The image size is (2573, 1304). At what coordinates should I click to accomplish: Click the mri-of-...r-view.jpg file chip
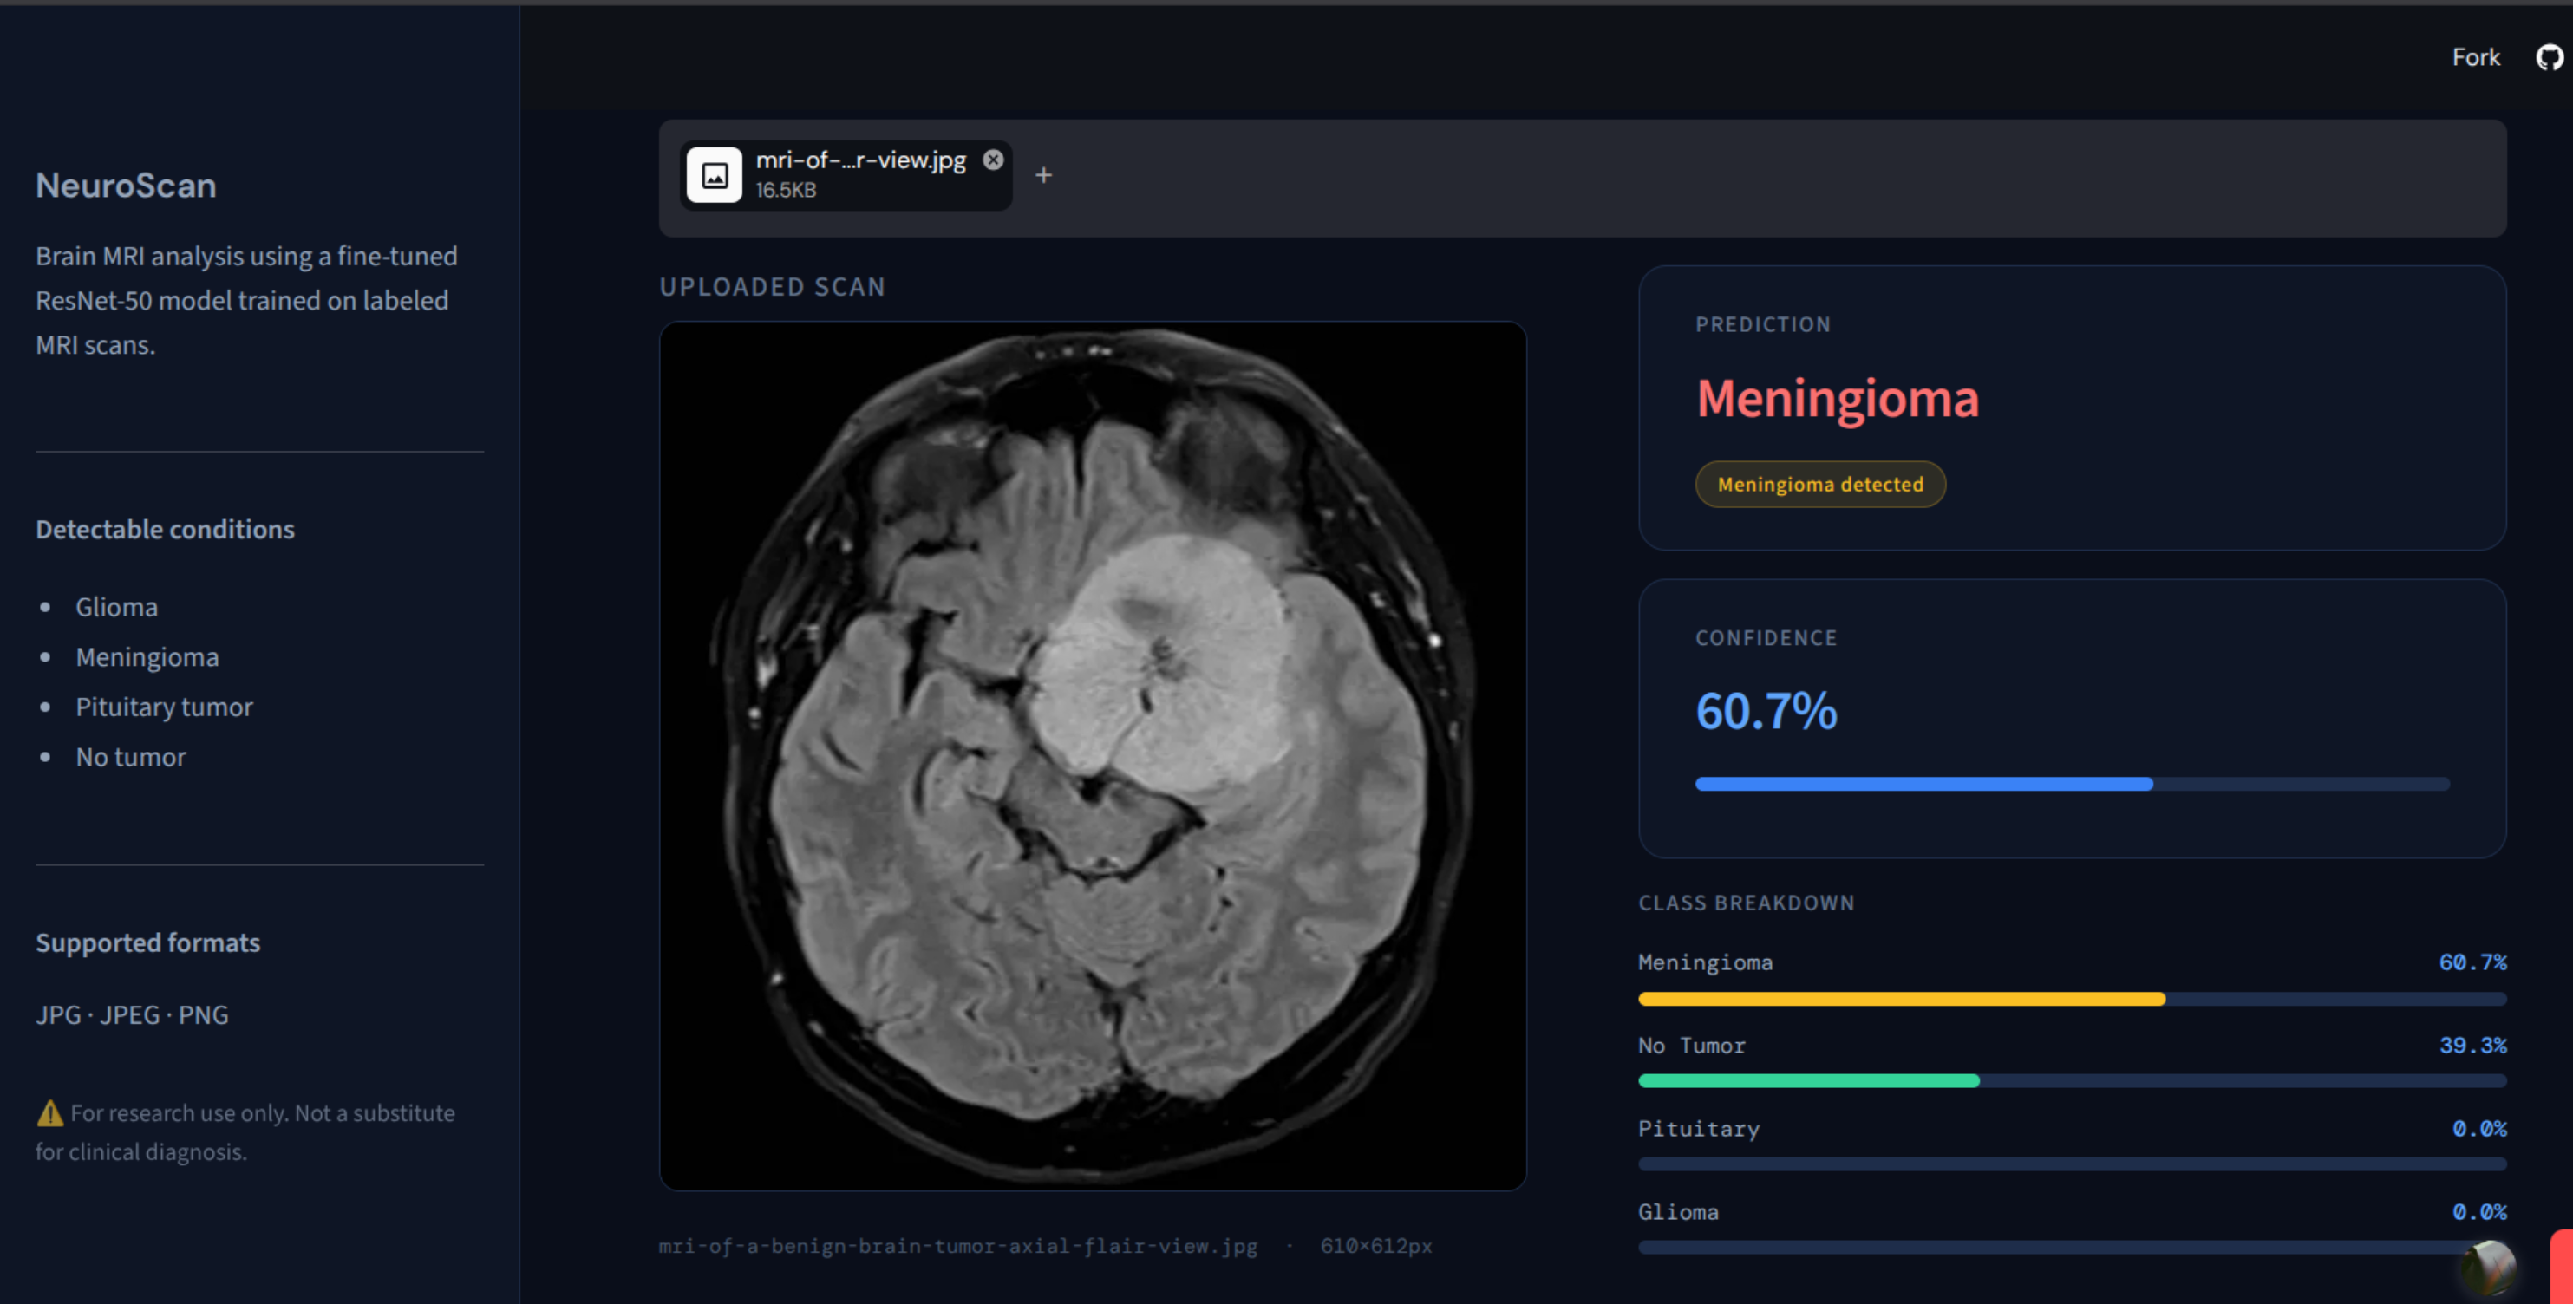point(846,176)
